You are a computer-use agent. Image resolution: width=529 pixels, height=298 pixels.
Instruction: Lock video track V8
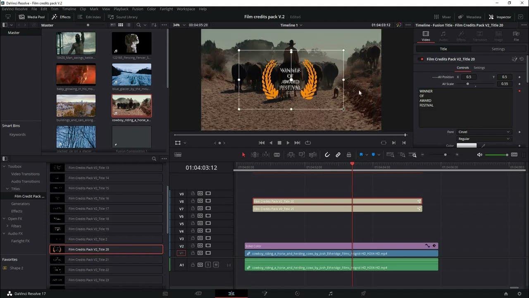click(x=193, y=201)
